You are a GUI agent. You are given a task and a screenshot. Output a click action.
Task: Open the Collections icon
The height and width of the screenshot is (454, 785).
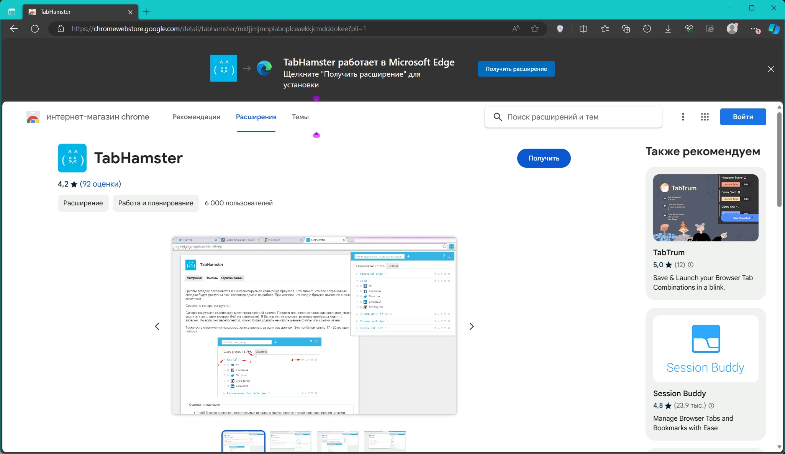click(x=626, y=29)
